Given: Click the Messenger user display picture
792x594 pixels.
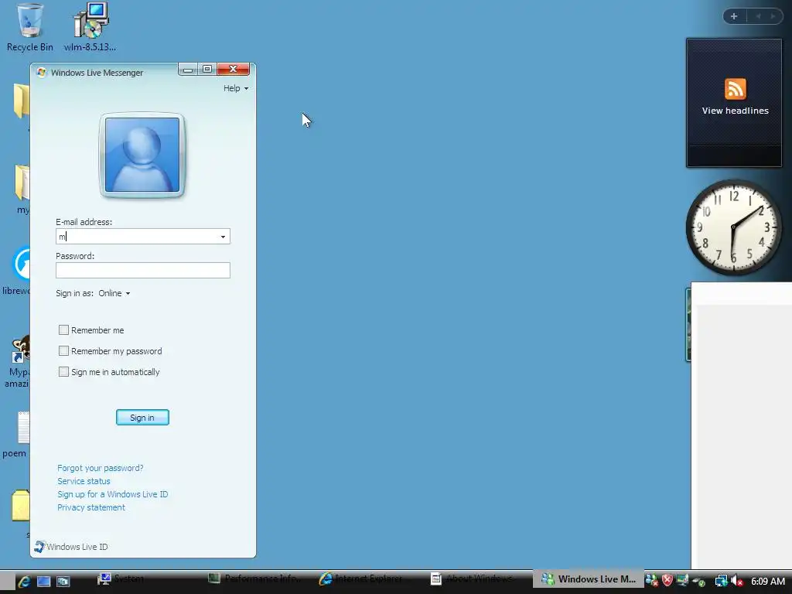Looking at the screenshot, I should tap(142, 155).
